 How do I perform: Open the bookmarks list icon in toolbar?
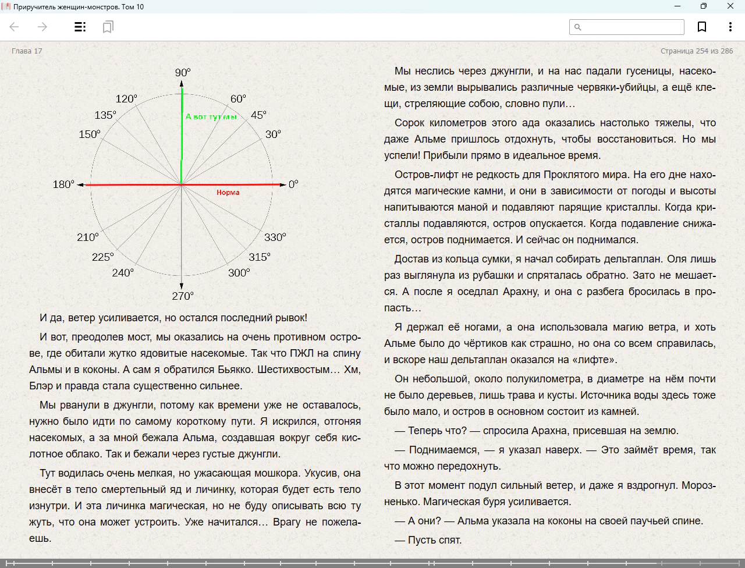click(x=108, y=27)
